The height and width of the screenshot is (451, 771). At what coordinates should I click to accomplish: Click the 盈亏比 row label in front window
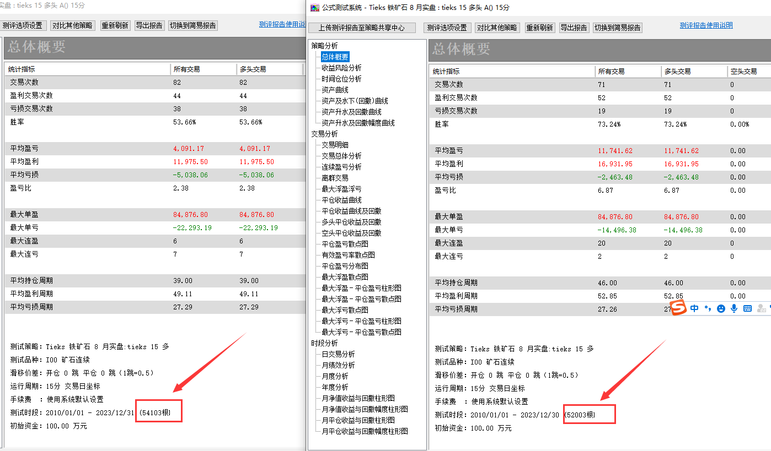[446, 191]
